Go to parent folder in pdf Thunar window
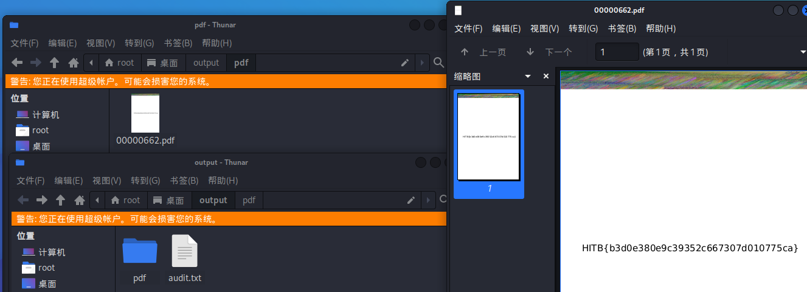 tap(55, 63)
